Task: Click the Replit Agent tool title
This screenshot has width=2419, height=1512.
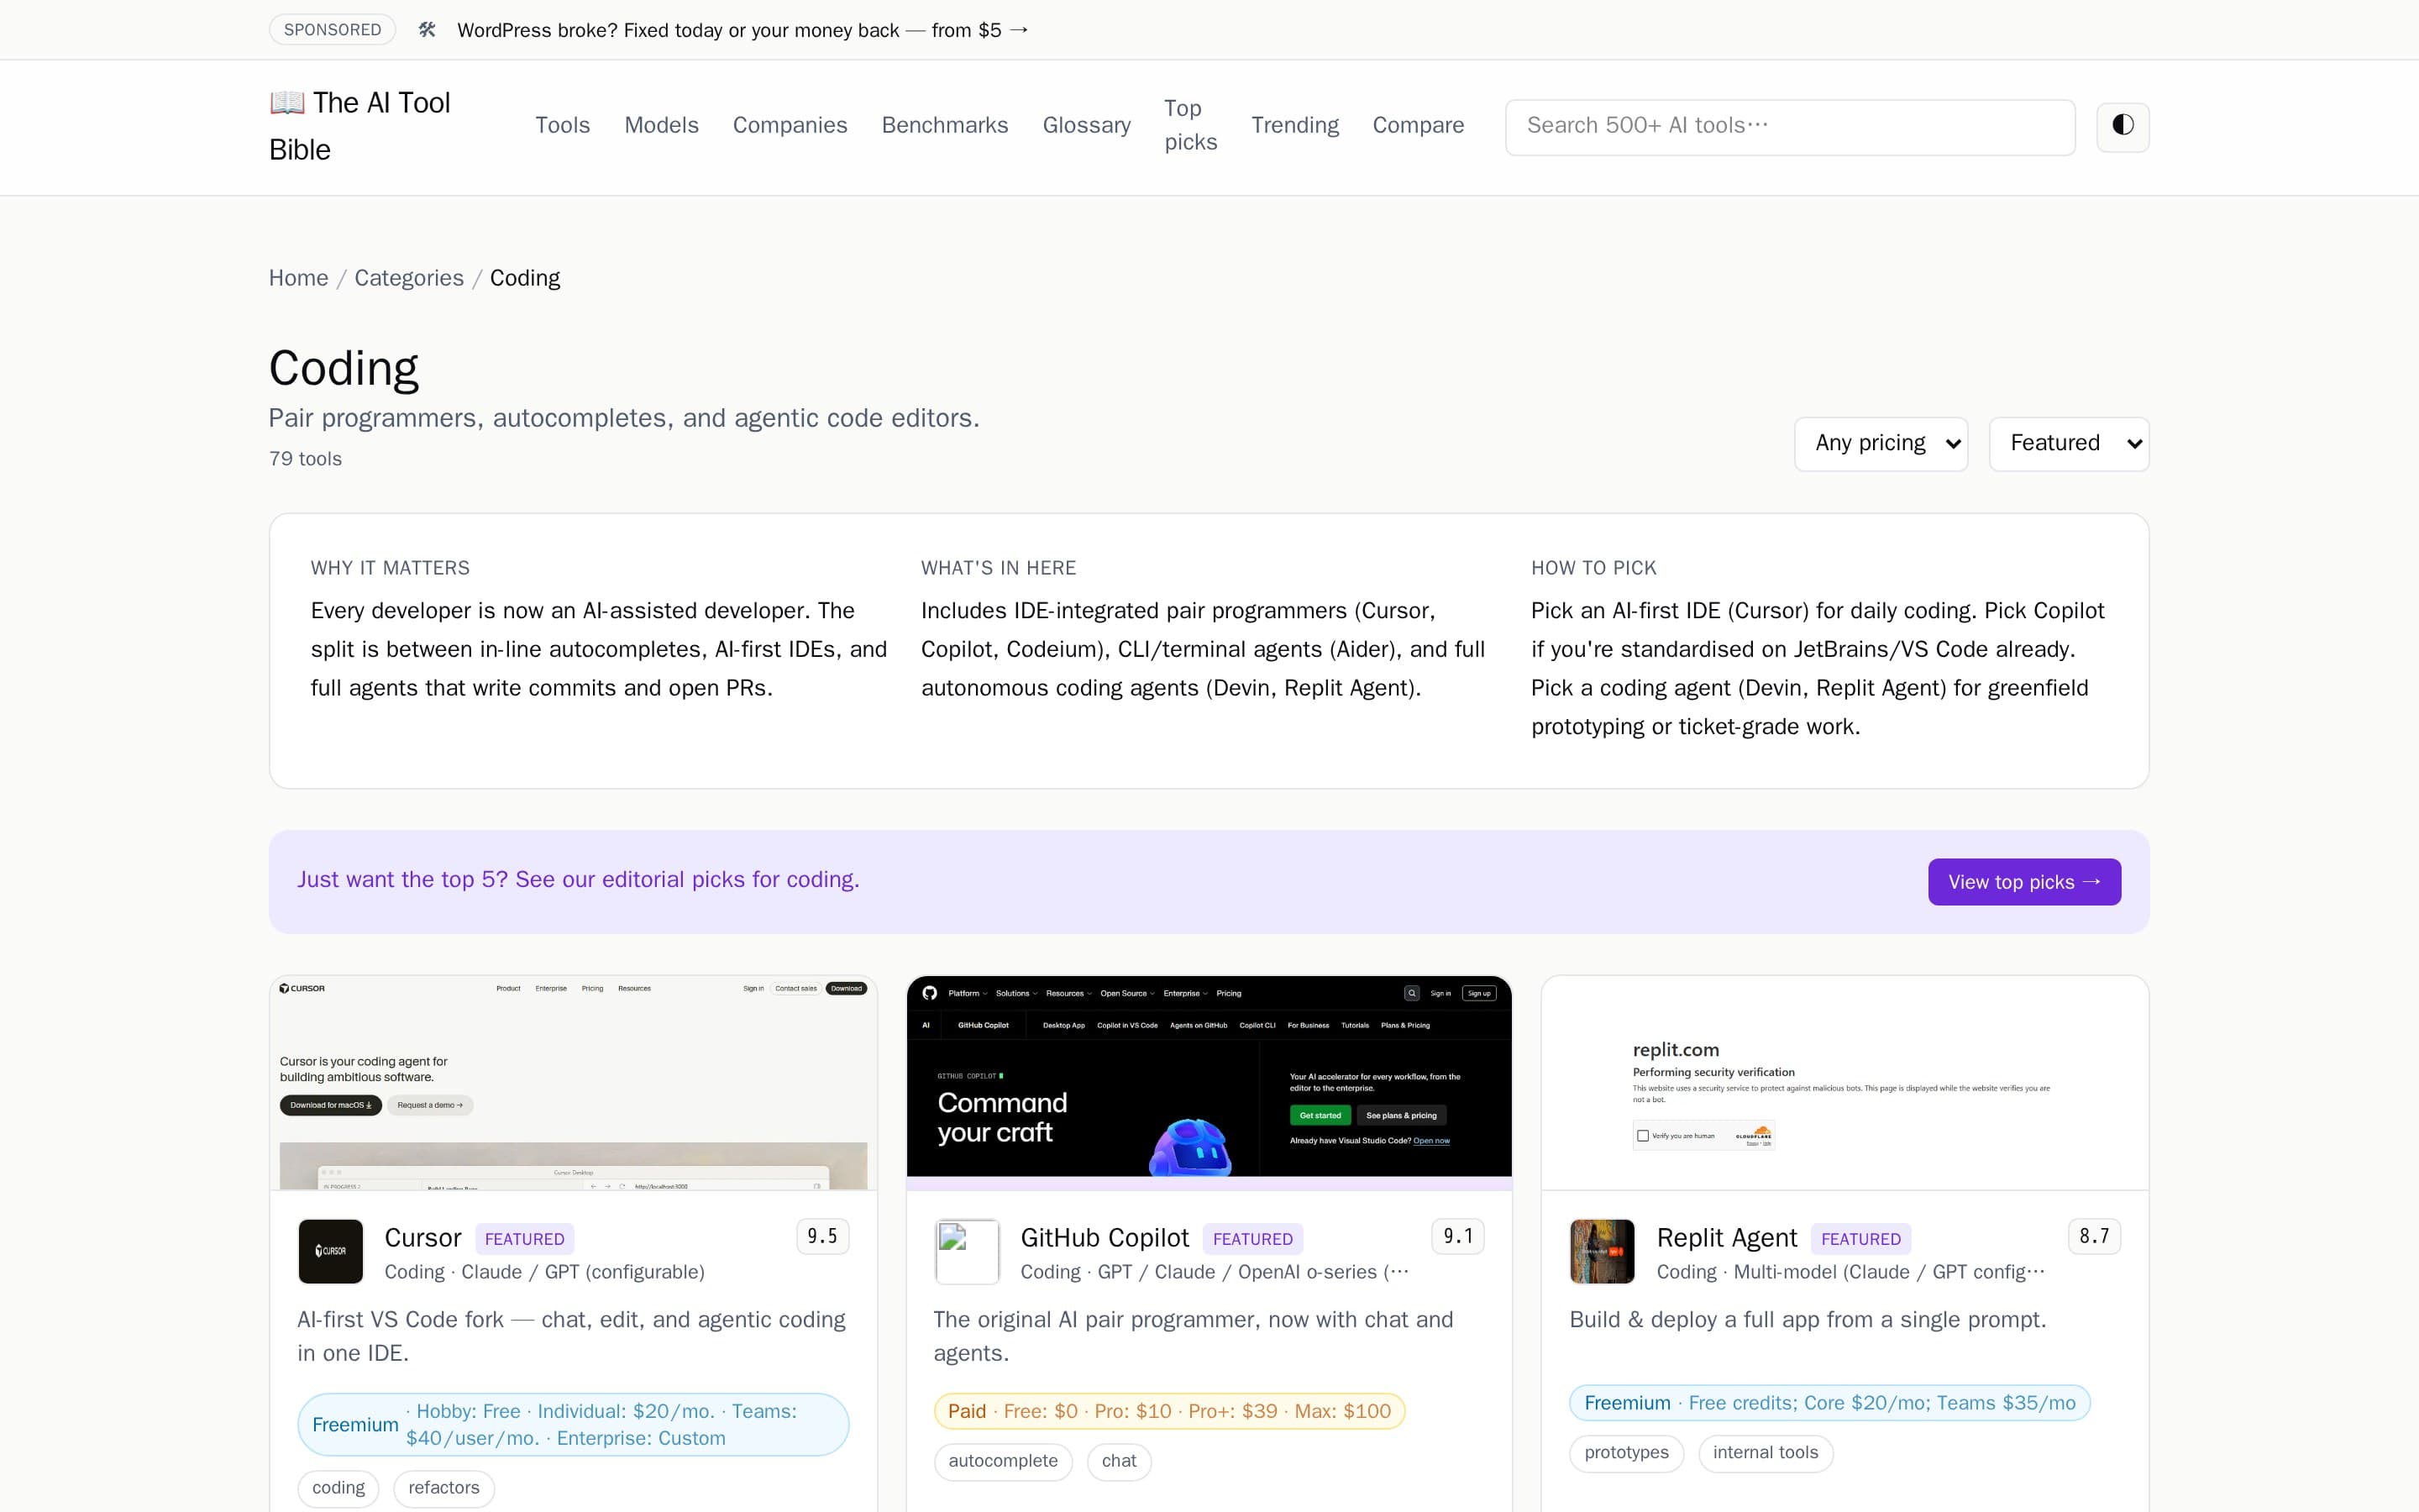Action: pyautogui.click(x=1726, y=1238)
